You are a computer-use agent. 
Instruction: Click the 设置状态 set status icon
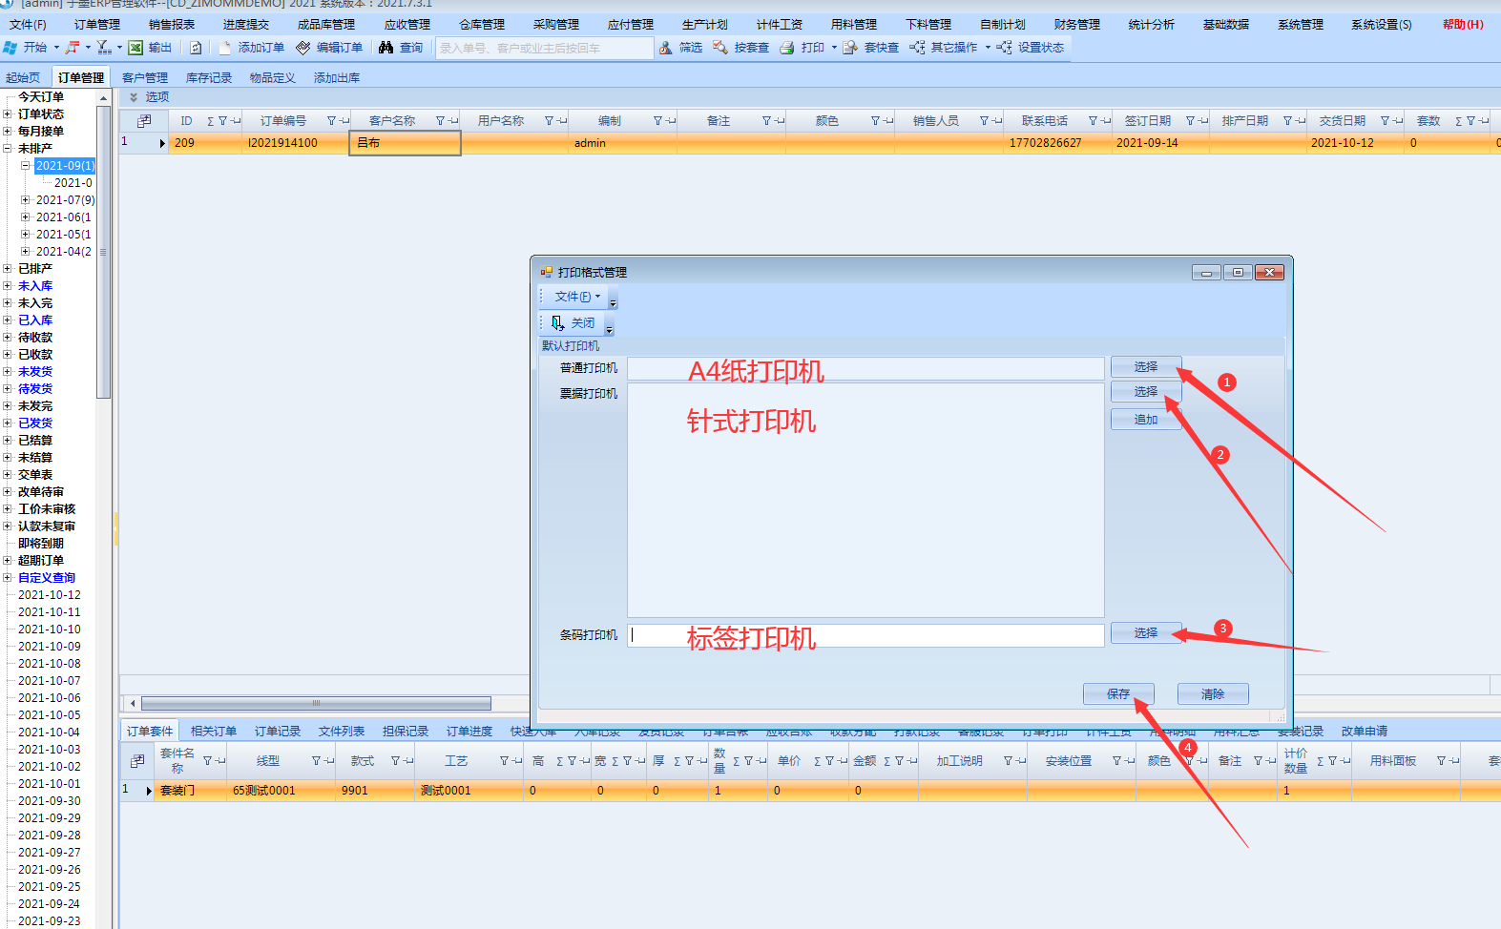1004,48
